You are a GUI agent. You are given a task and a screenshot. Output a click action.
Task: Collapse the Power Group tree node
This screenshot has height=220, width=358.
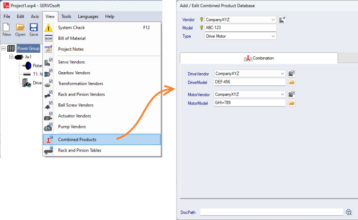pos(4,49)
